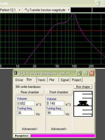Screen dimensions: 105x140
Task: Go to the Plot tab
Action: 52,80
